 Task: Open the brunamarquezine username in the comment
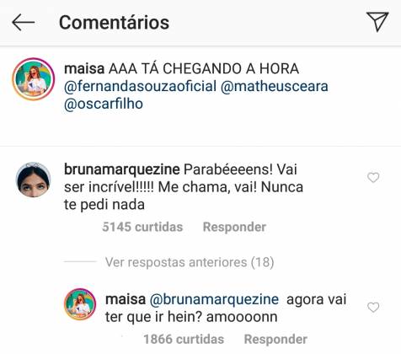click(122, 169)
